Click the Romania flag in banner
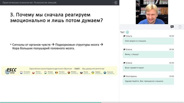The image size is (184, 103). (x=56, y=73)
